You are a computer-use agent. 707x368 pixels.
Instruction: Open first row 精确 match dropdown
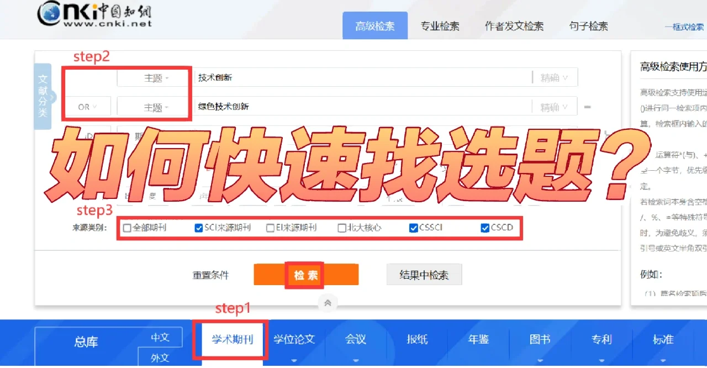[554, 78]
